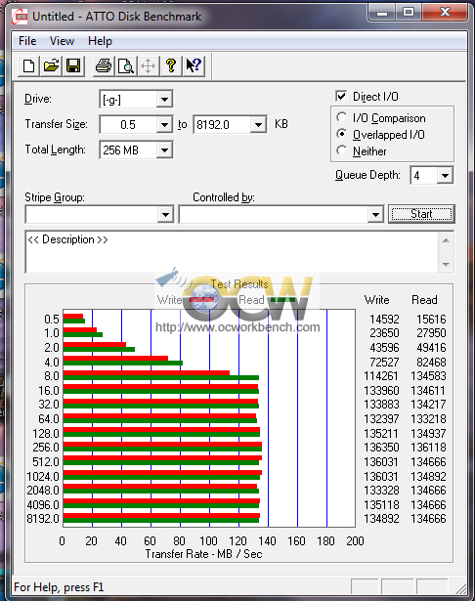The width and height of the screenshot is (475, 601).
Task: Click the four-arrow move toolbar icon
Action: point(148,65)
